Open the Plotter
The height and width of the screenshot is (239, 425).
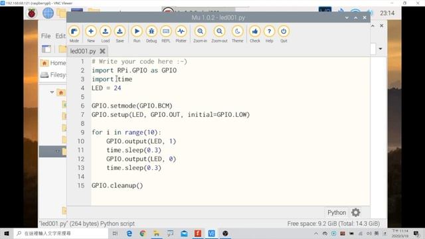pos(181,34)
